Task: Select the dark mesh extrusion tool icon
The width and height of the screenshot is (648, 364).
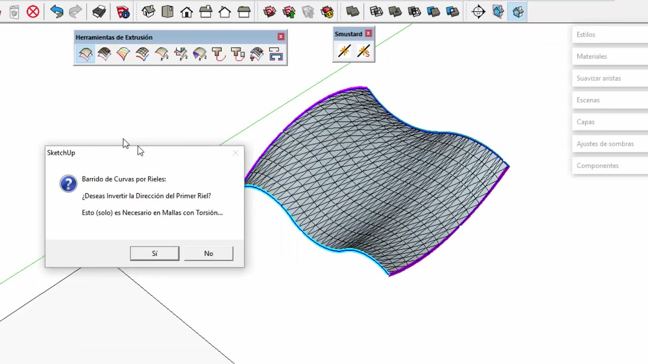Action: point(104,54)
